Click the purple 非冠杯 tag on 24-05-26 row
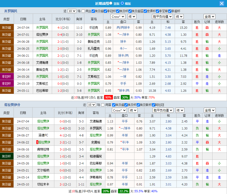 point(7,76)
